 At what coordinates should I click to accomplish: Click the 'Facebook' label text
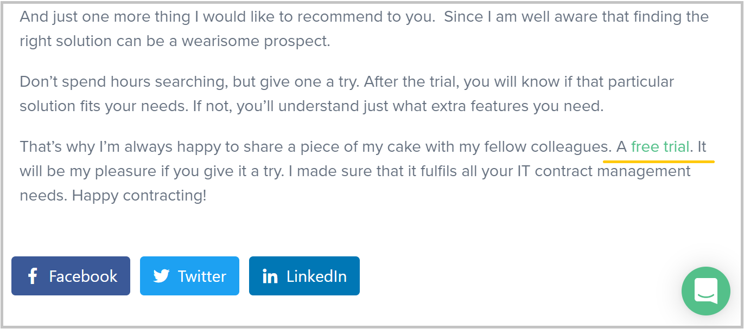(83, 276)
